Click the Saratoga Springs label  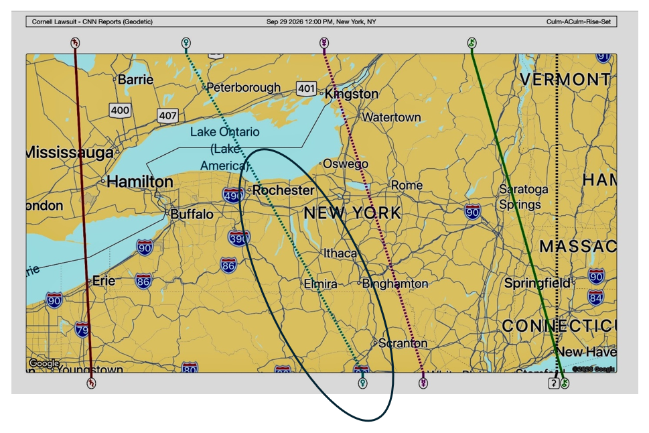[523, 197]
